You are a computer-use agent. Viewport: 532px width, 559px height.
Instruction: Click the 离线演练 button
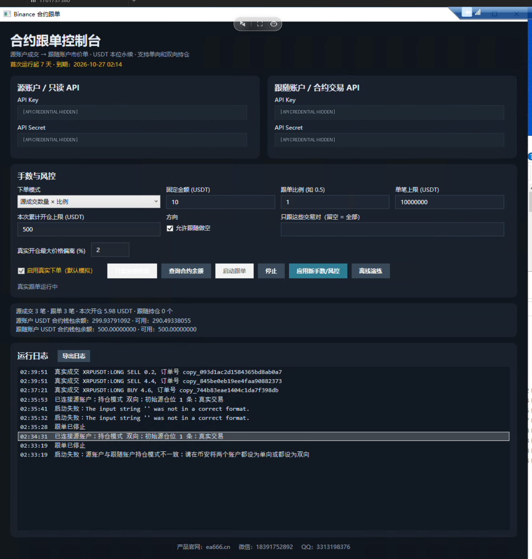click(370, 271)
